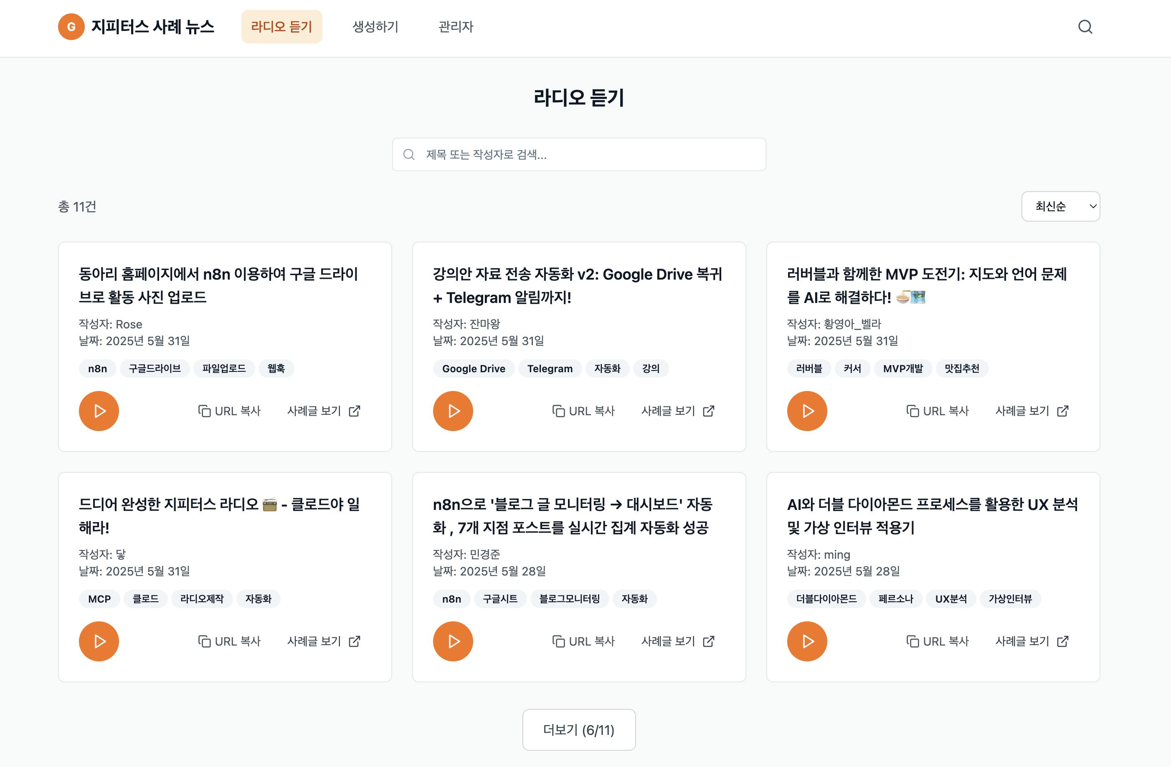This screenshot has width=1171, height=767.
Task: Switch to the 생성하기 tab
Action: [375, 27]
